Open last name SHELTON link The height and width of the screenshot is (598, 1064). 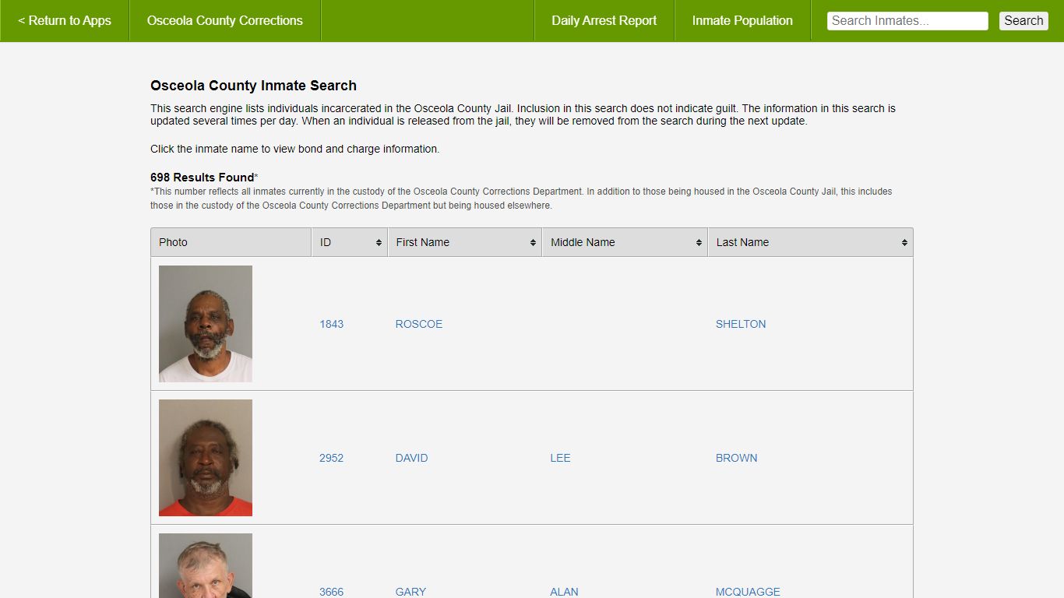coord(741,324)
